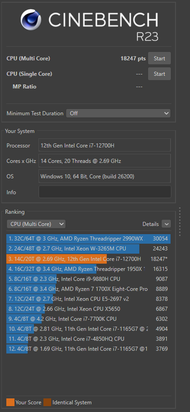Image resolution: width=190 pixels, height=412 pixels.
Task: Select the i7-4850HQ ranking entry
Action: pyautogui.click(x=89, y=338)
